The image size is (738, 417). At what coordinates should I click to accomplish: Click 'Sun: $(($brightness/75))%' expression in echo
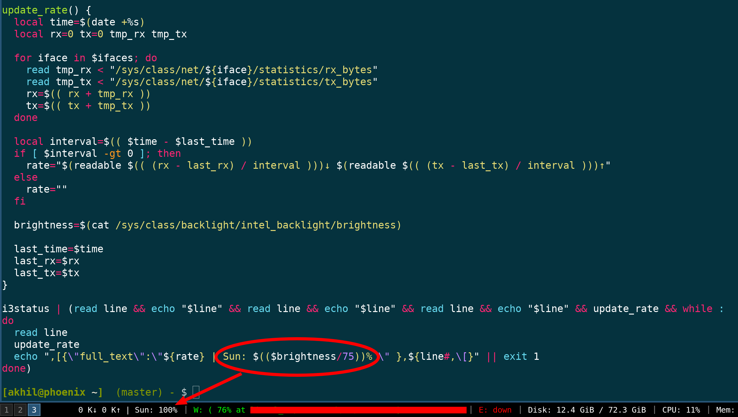point(298,356)
